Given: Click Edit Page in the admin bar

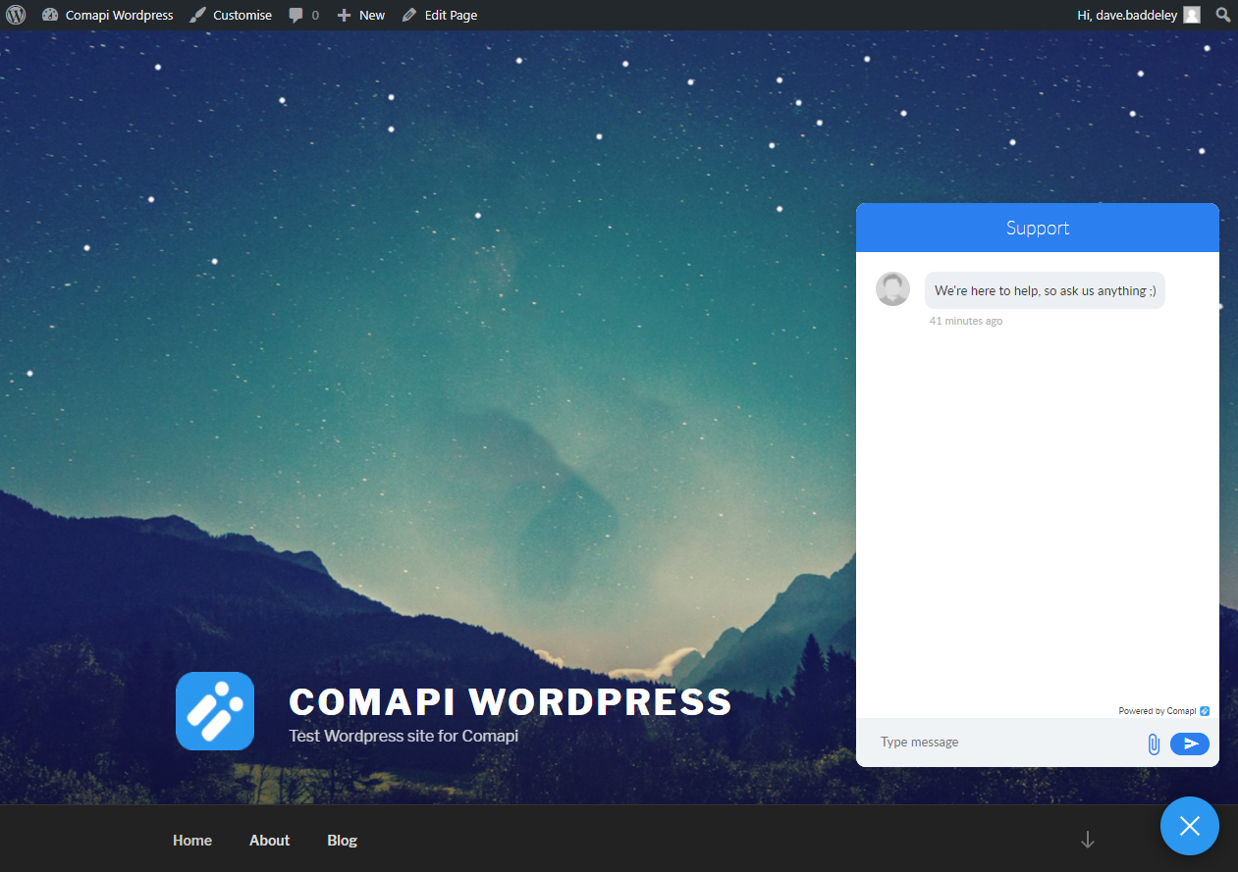Looking at the screenshot, I should tap(440, 15).
